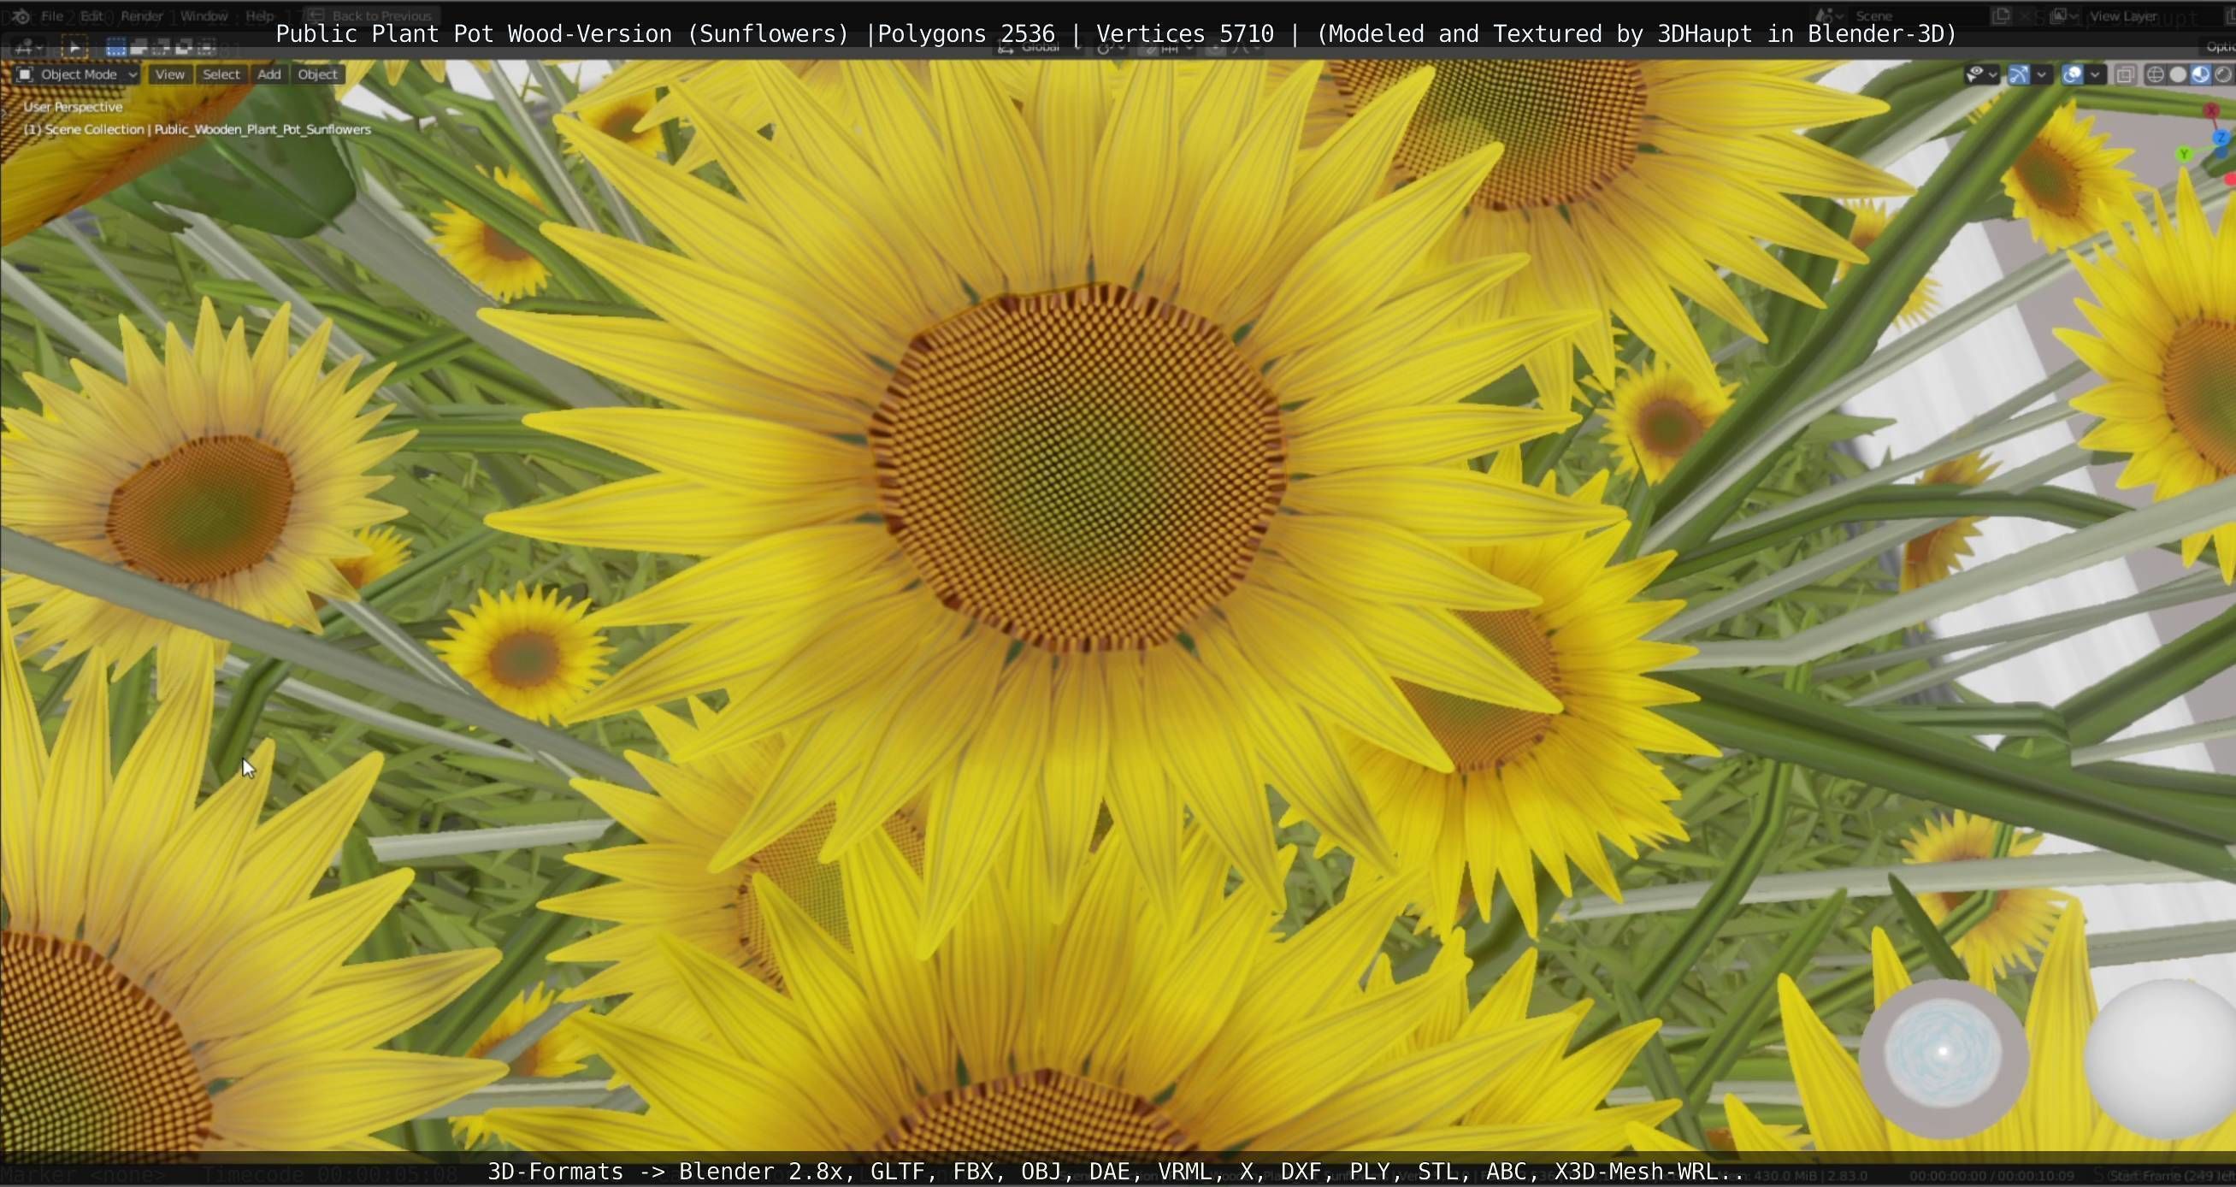Expand the overlays options dropdown arrow
Screen dimensions: 2236x1187
2095,74
